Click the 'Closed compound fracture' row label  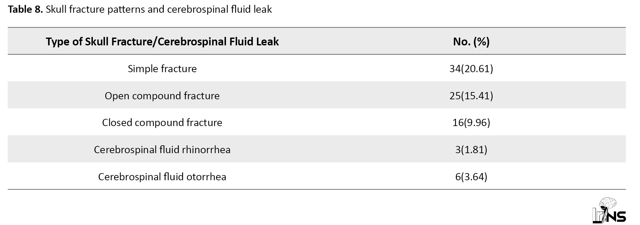point(162,123)
